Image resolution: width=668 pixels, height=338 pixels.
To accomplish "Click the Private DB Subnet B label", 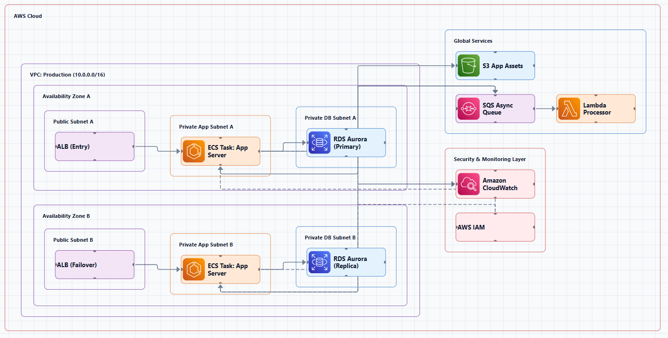I will point(330,238).
